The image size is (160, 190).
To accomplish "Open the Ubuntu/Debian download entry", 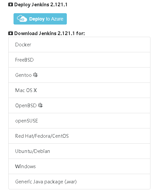I will [79, 151].
